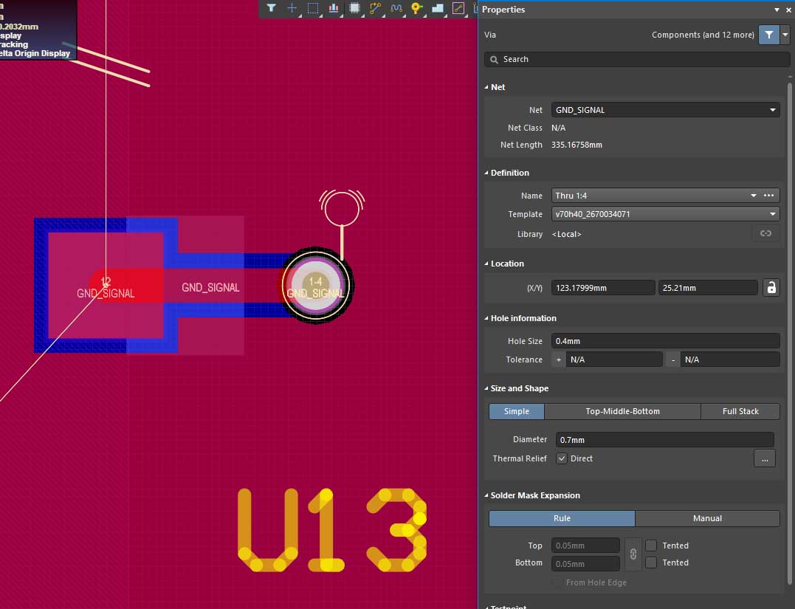Click the blue filter button in Properties
The width and height of the screenshot is (795, 609).
(x=768, y=35)
